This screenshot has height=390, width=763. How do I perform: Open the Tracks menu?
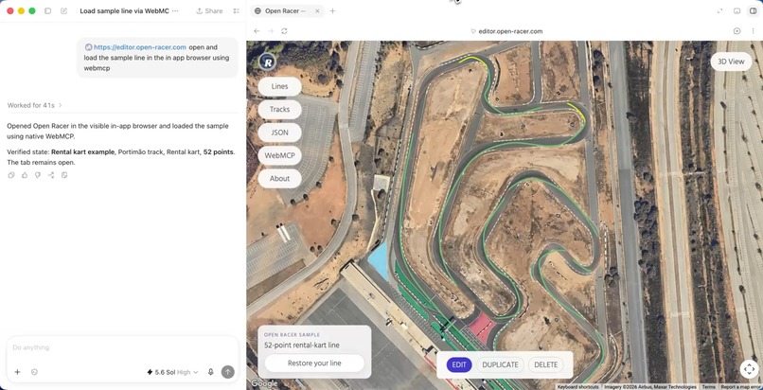[280, 110]
